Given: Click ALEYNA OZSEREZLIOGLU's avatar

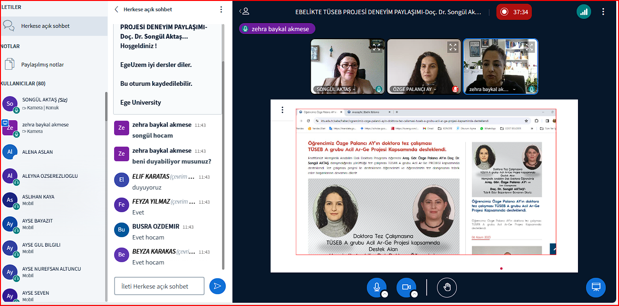Looking at the screenshot, I should coord(10,176).
